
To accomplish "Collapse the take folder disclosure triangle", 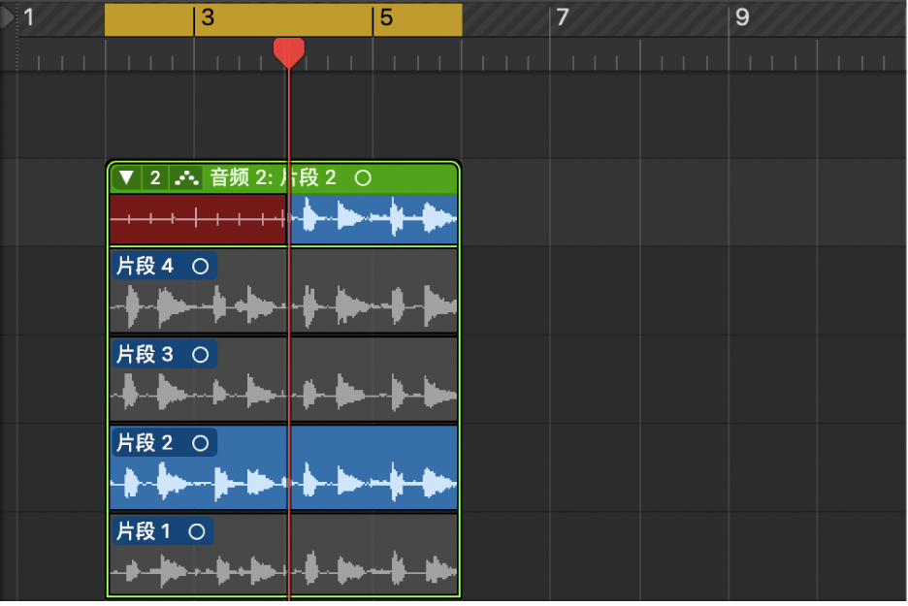I will tap(126, 177).
